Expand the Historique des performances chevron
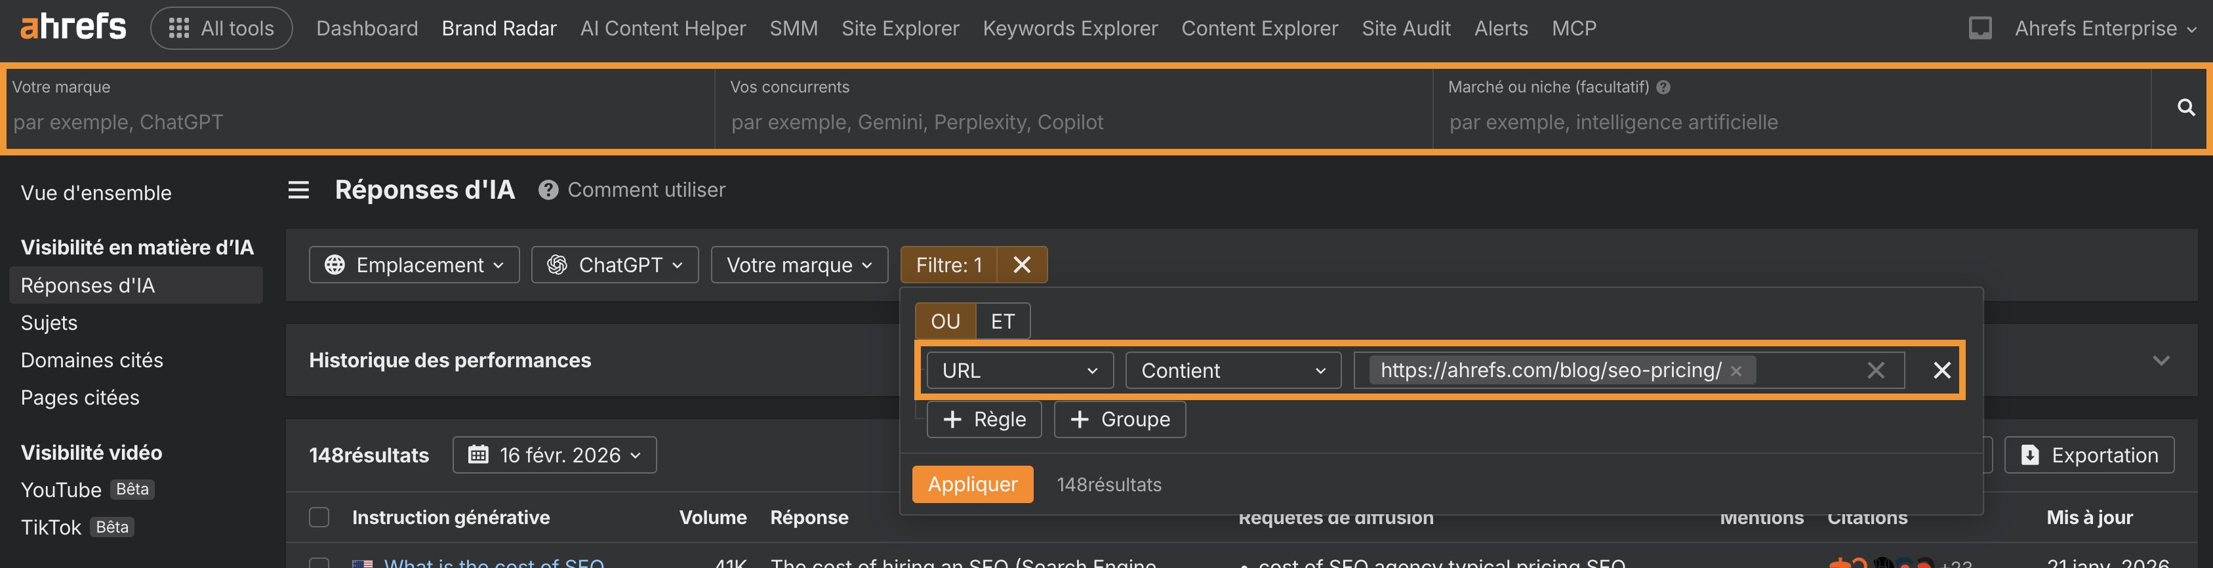The height and width of the screenshot is (568, 2213). click(x=2161, y=360)
